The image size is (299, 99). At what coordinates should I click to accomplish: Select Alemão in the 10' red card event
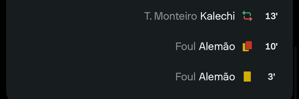coord(217,46)
